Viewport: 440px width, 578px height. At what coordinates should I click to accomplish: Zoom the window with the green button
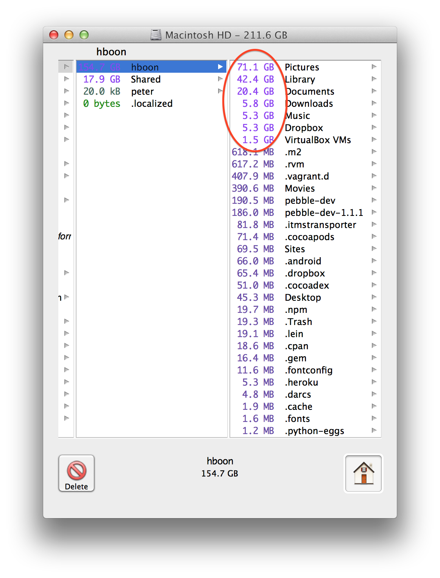[84, 35]
